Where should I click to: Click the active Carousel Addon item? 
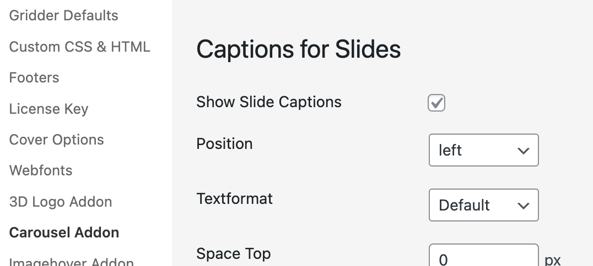64,232
